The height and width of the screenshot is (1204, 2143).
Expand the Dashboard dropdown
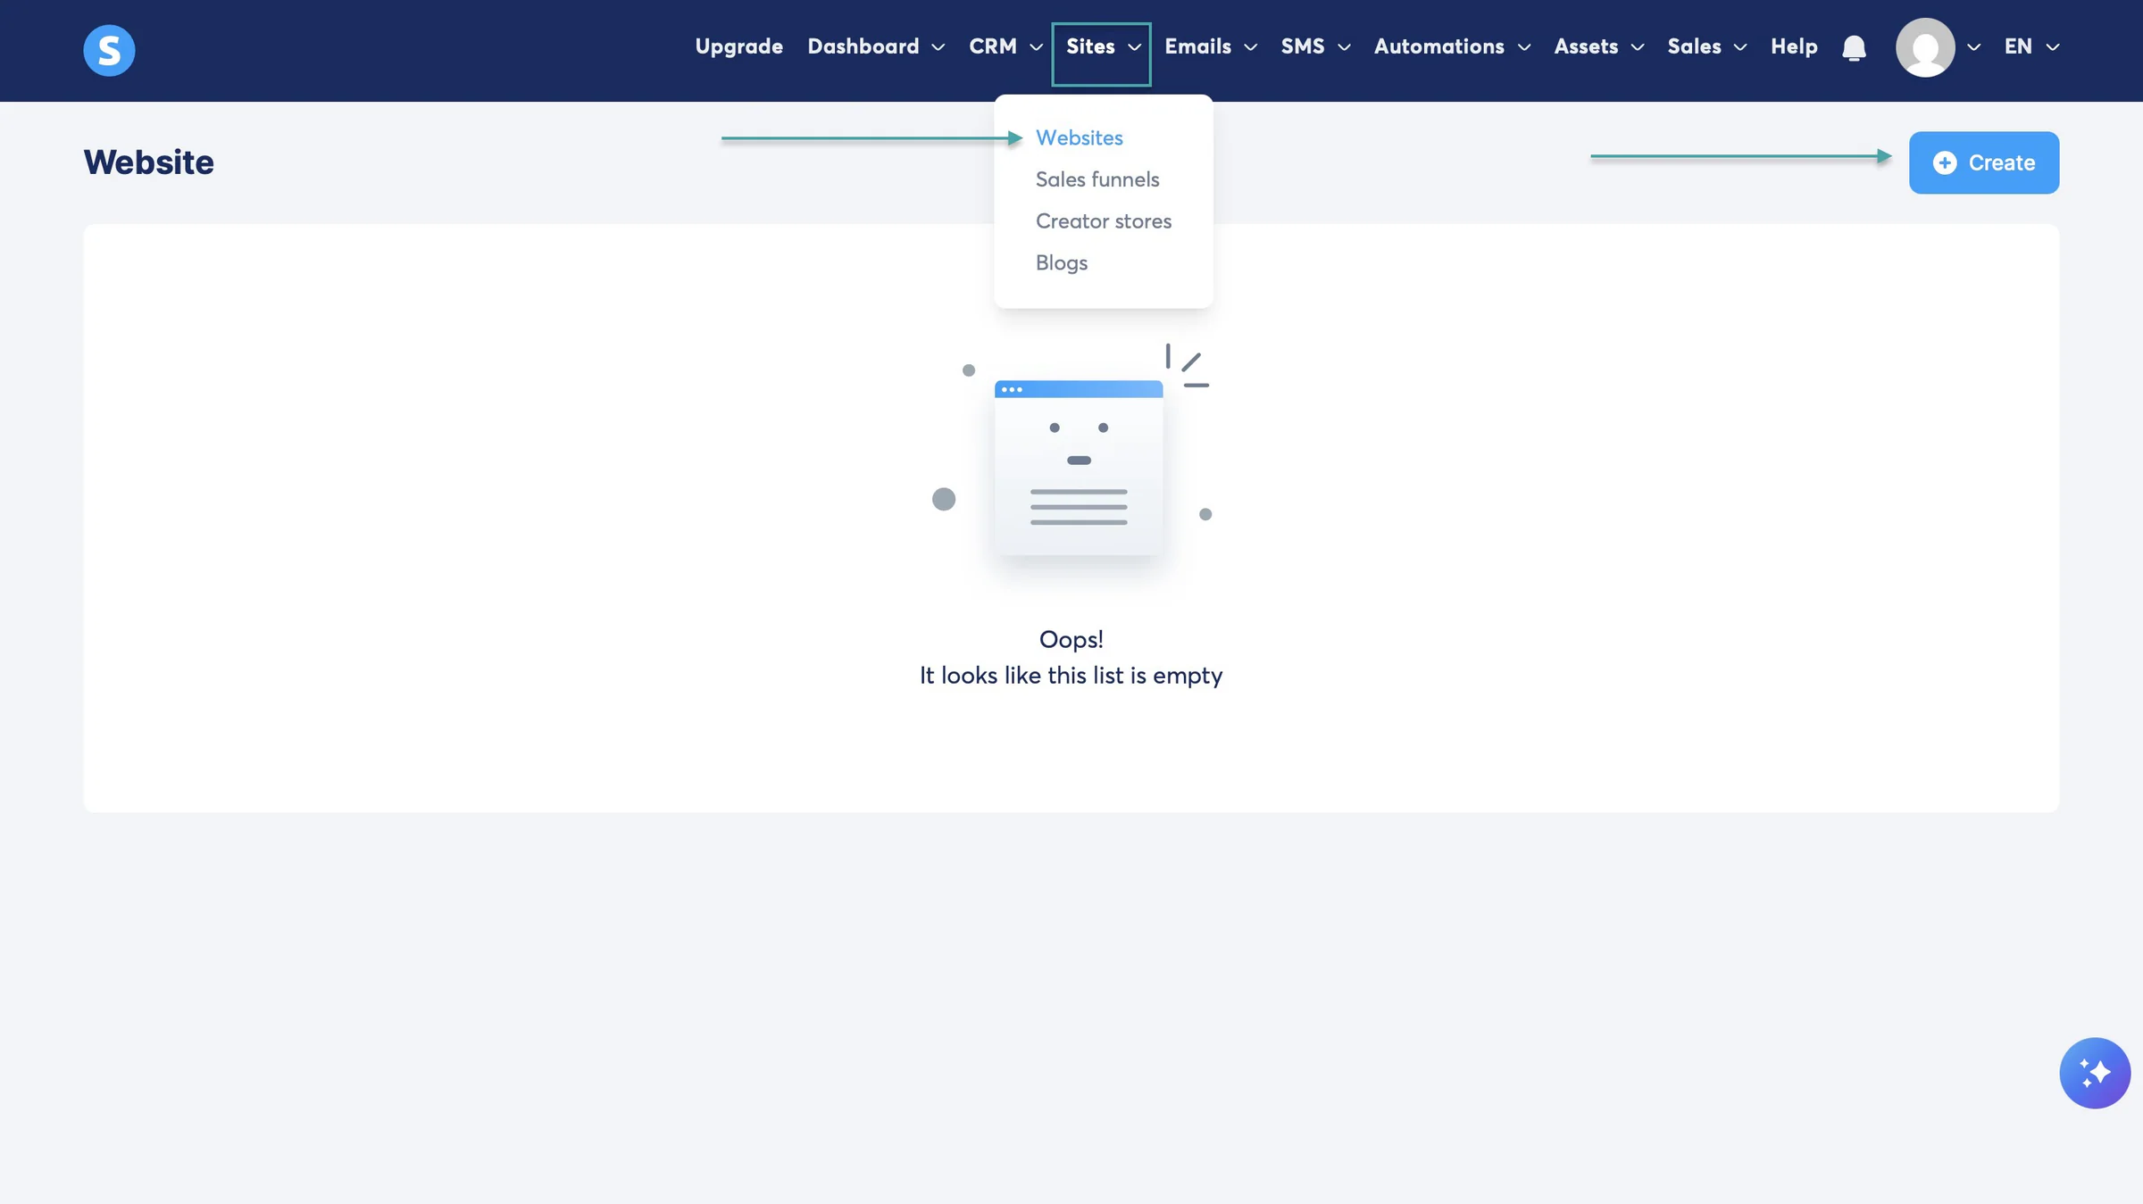pos(876,46)
